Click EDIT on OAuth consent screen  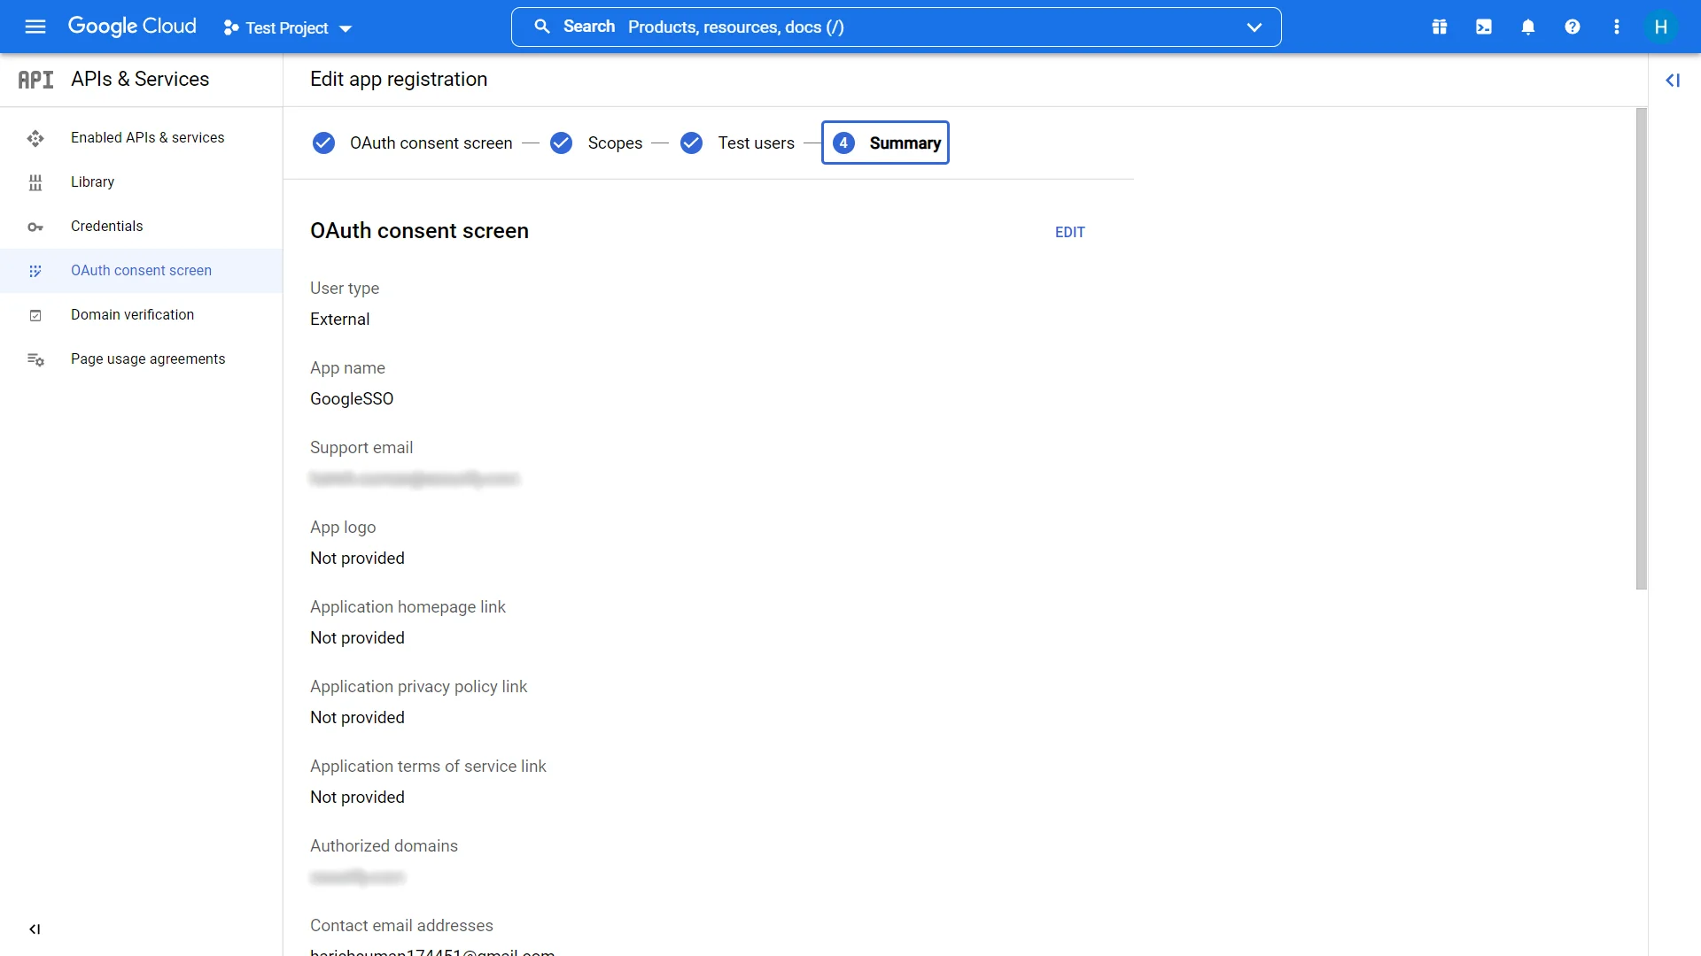pyautogui.click(x=1070, y=231)
